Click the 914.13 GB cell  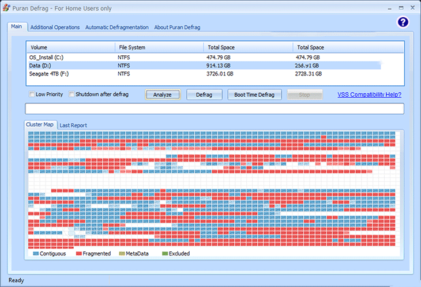[x=219, y=66]
